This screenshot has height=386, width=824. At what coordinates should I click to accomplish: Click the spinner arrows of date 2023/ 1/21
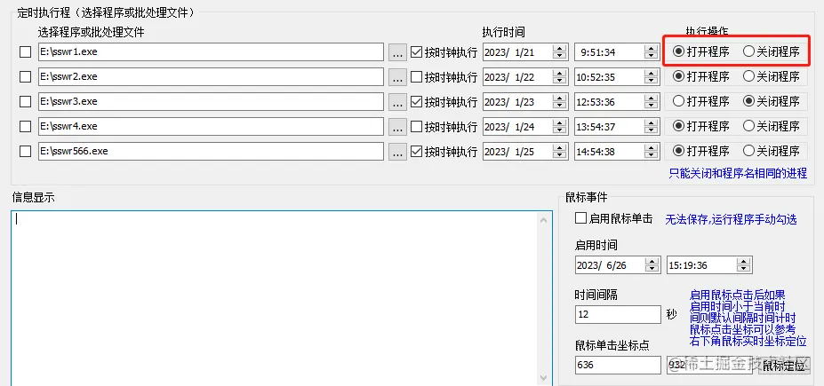click(560, 52)
